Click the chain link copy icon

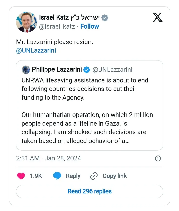(94, 176)
